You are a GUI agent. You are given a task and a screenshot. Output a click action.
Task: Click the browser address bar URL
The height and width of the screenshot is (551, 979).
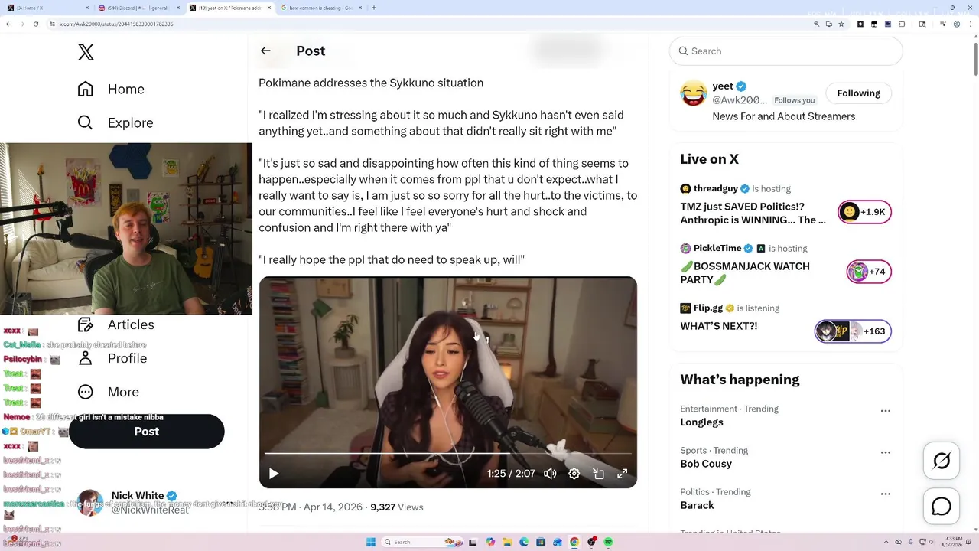pyautogui.click(x=116, y=24)
